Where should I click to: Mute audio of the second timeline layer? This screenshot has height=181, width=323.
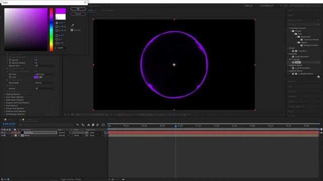(x=5, y=135)
